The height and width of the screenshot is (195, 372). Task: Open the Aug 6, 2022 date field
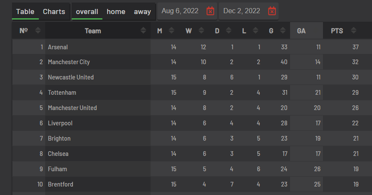coord(180,11)
